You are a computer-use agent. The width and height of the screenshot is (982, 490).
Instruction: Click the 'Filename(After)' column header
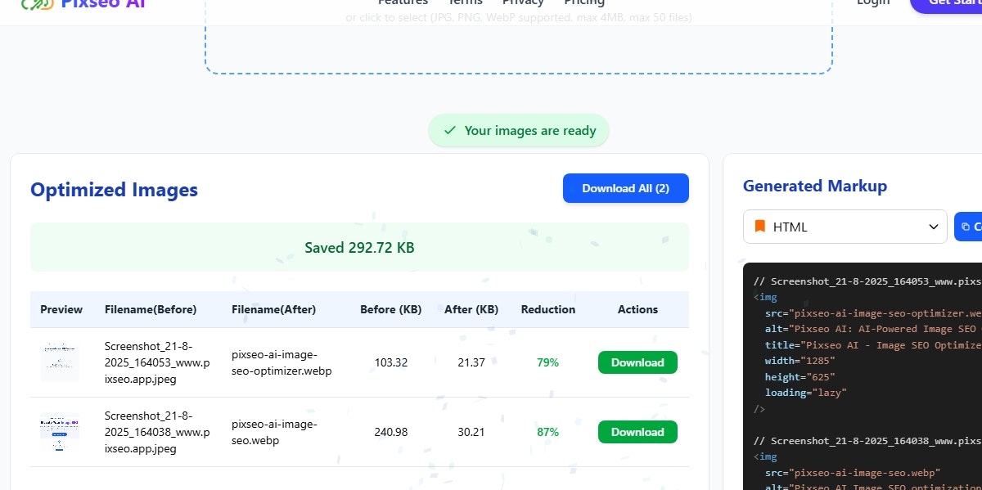[273, 309]
